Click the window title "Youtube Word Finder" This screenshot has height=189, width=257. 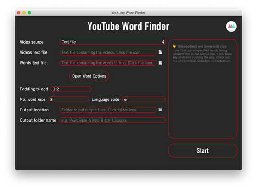pyautogui.click(x=128, y=13)
